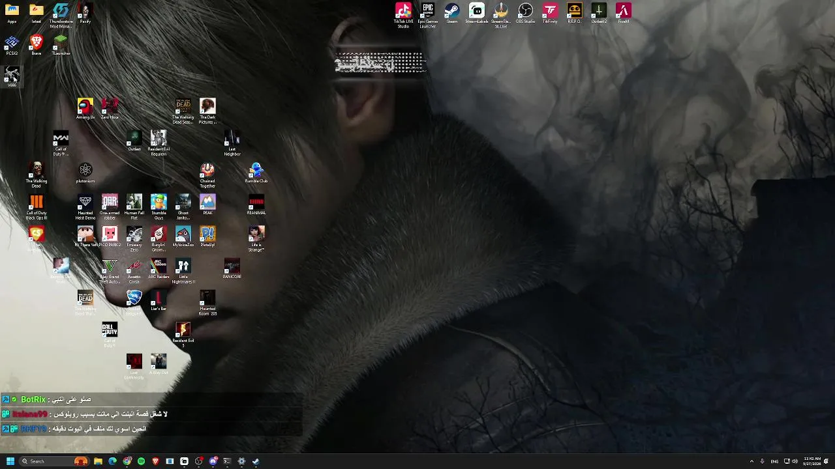Launch the One-armed robber shortcut
Viewport: 835px width, 469px height.
tap(110, 207)
